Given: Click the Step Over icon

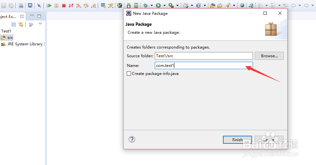Looking at the screenshot, I should [x=86, y=5].
